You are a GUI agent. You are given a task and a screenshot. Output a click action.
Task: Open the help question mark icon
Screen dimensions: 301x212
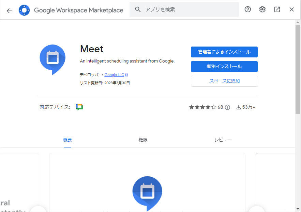pos(247,9)
